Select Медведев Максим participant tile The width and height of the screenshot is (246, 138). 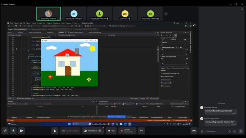click(x=100, y=14)
